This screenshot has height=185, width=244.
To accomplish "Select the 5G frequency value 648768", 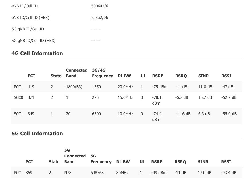I will coord(97,173).
